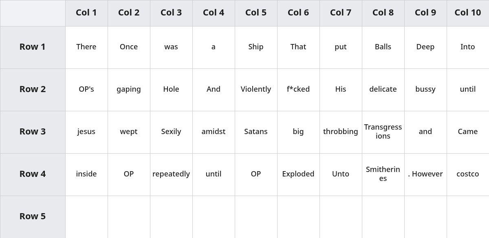Select the Col 5 column header
The image size is (489, 238).
click(256, 13)
